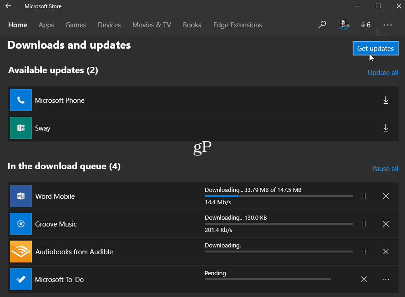This screenshot has width=405, height=297.
Task: Click the Audible app icon
Action: [21, 252]
